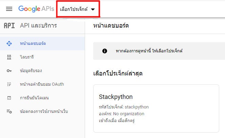This screenshot has height=138, width=225.
Task: Click the หน้าแดชบอร์ด dashboard icon in sidebar
Action: click(9, 44)
